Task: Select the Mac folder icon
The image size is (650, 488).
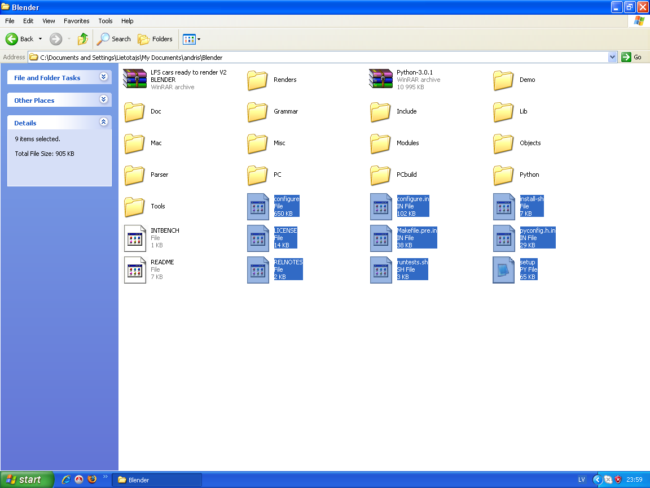Action: (x=135, y=143)
